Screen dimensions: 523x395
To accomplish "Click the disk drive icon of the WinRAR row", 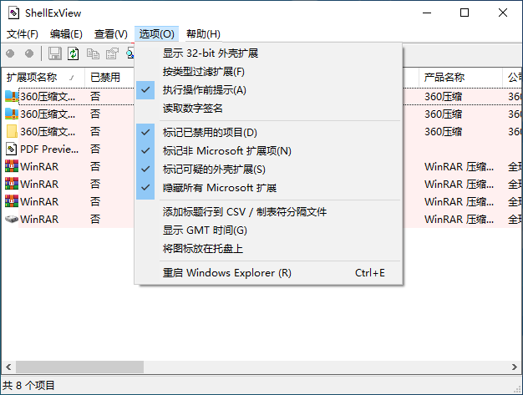I will [12, 219].
